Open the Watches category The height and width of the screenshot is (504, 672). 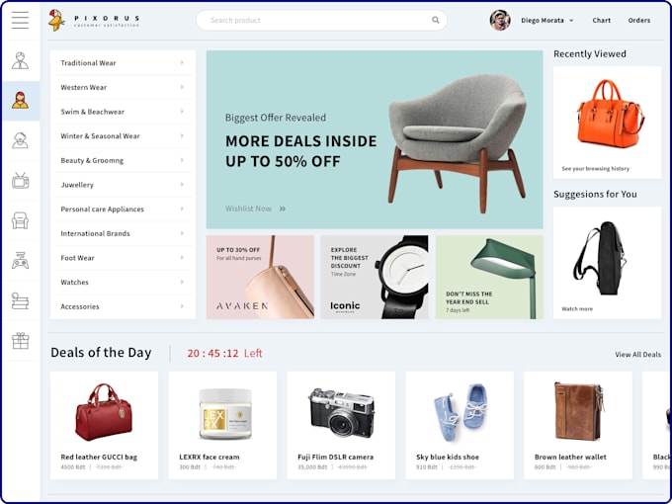123,283
